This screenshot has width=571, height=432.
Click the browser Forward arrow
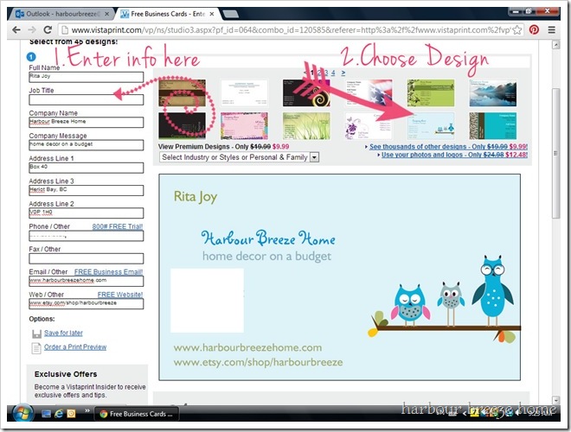click(32, 30)
